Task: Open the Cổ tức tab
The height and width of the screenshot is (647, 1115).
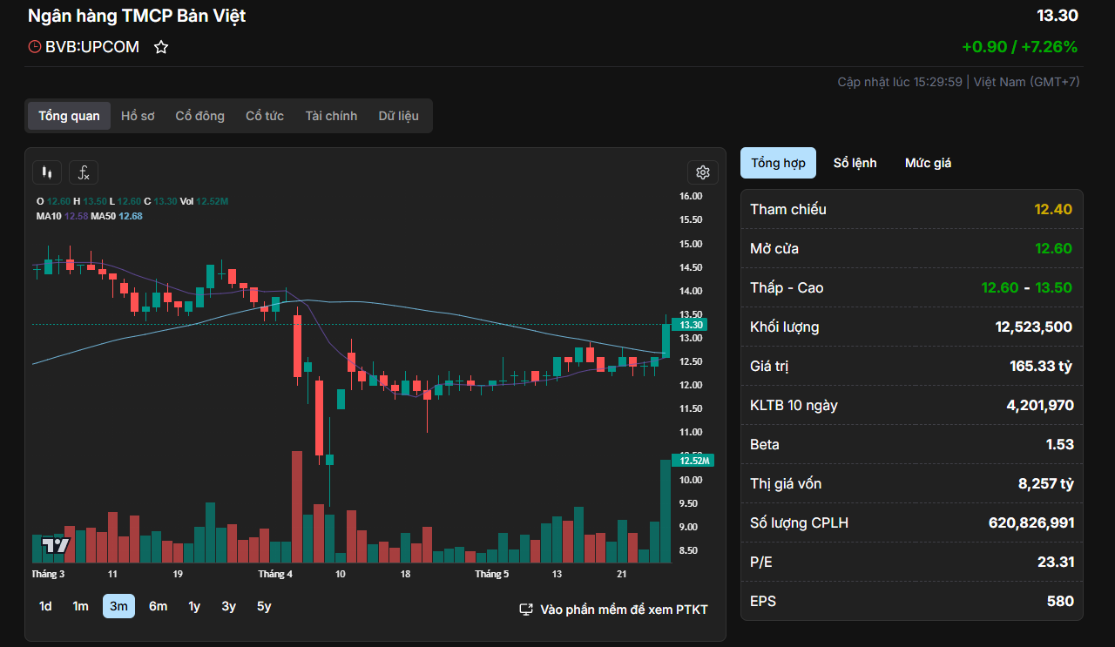Action: coord(265,116)
